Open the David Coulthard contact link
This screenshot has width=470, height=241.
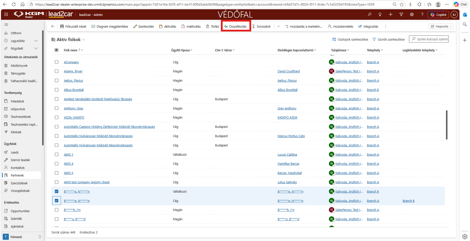288,71
